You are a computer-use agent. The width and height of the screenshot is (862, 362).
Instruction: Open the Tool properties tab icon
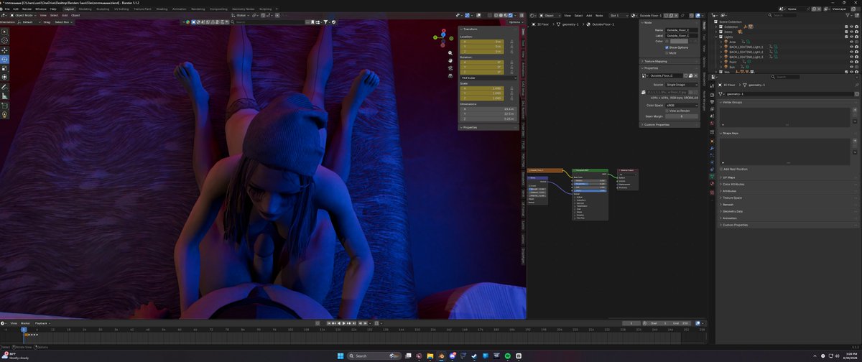[712, 86]
